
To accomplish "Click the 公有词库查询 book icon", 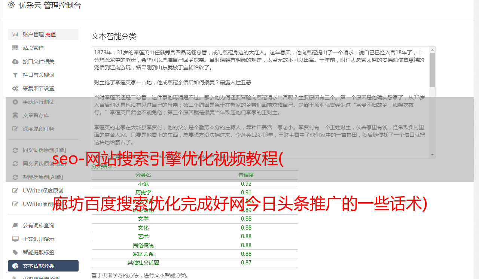I will click(x=15, y=225).
